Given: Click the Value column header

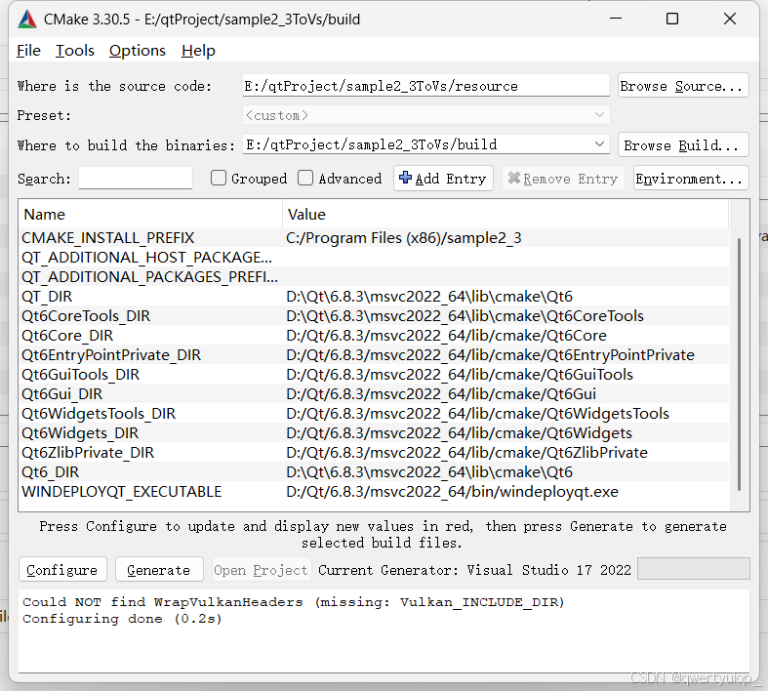Looking at the screenshot, I should pos(505,215).
